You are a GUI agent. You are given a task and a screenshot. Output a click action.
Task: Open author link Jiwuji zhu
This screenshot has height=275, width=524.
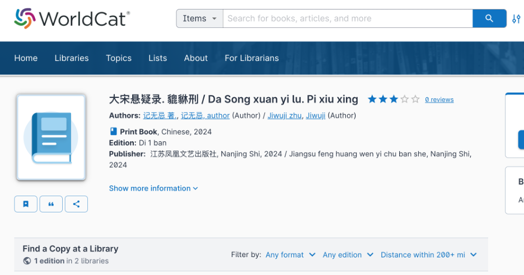pos(284,116)
